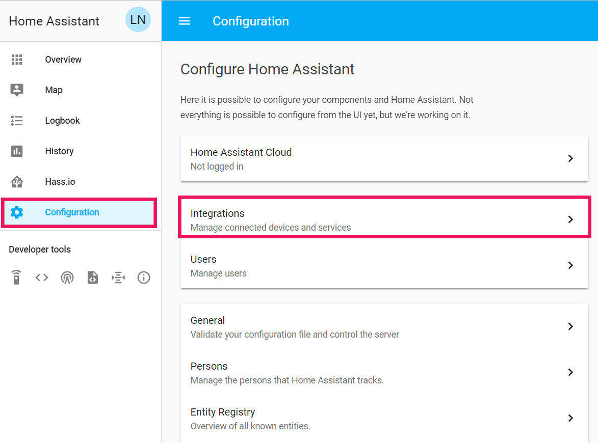
Task: Click the chevron next to Integrations
Action: [x=570, y=219]
